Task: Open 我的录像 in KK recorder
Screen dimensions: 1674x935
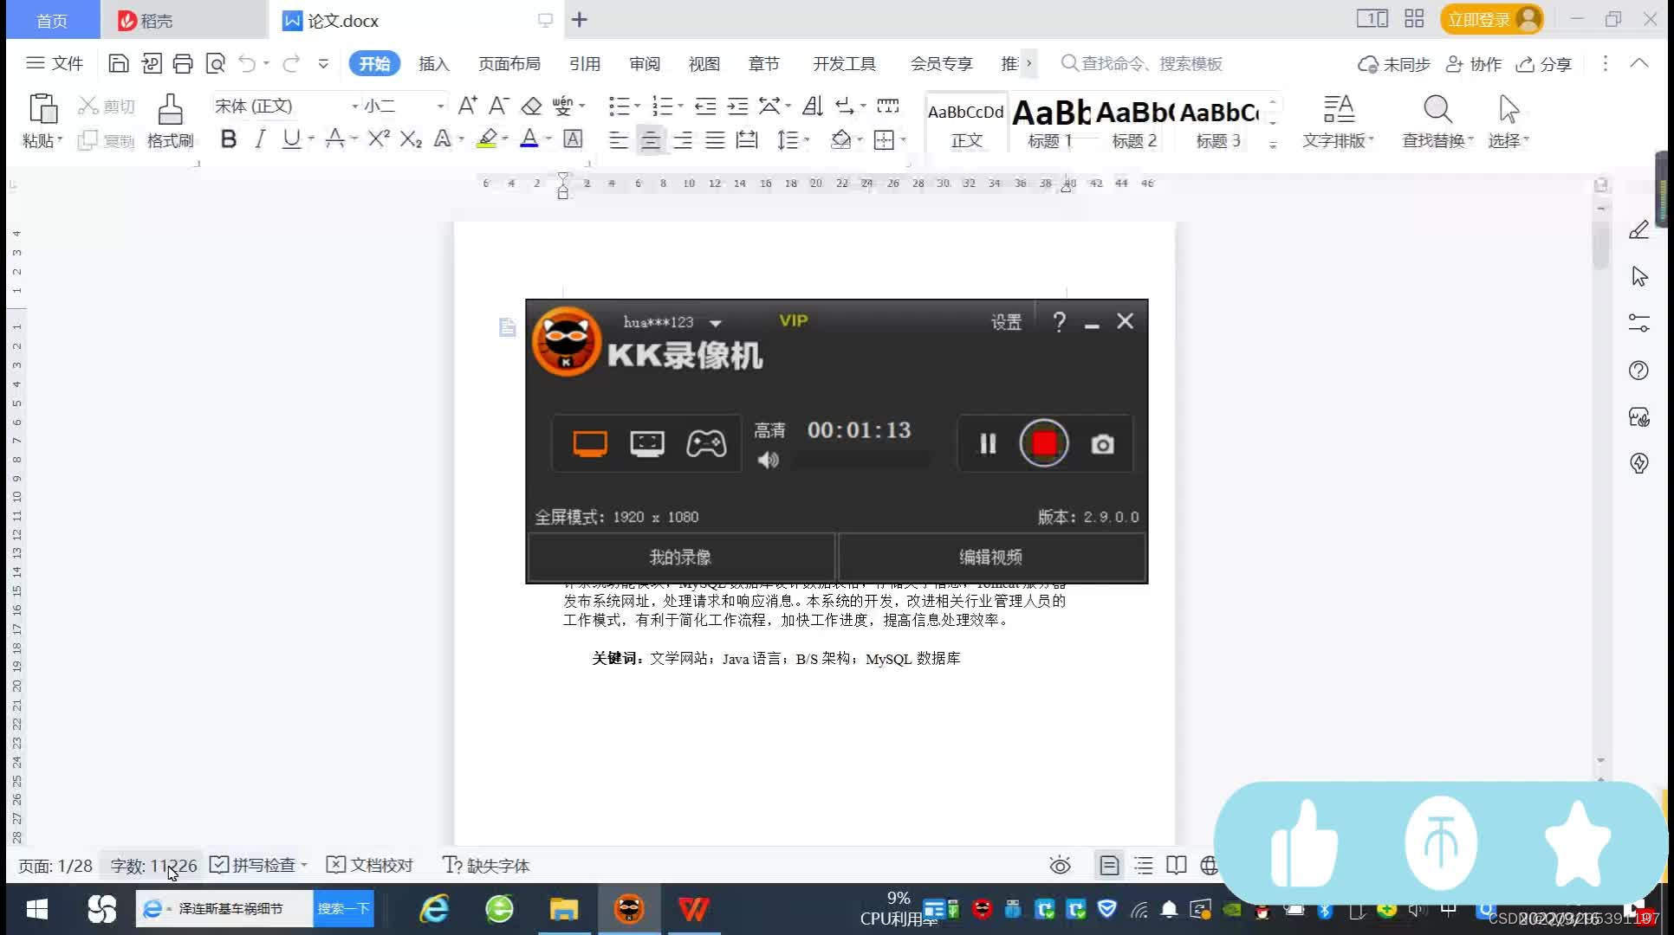Action: 680,557
